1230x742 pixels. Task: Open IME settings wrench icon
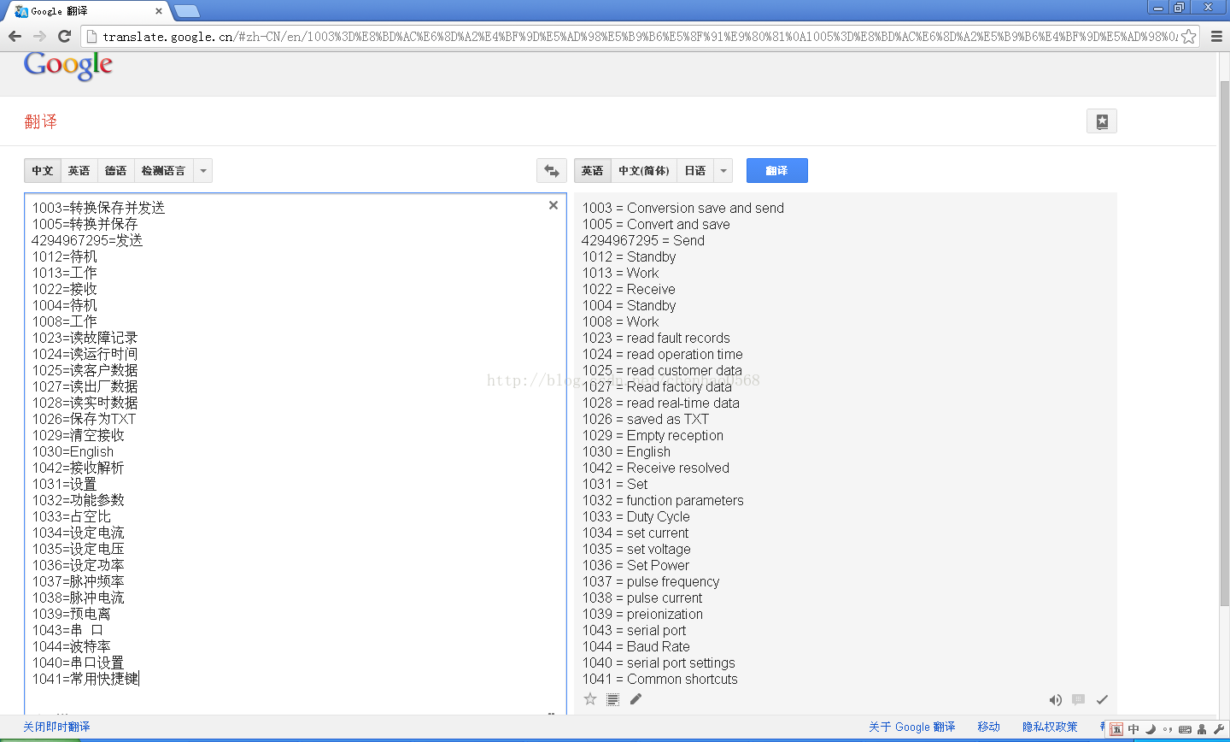point(1218,729)
